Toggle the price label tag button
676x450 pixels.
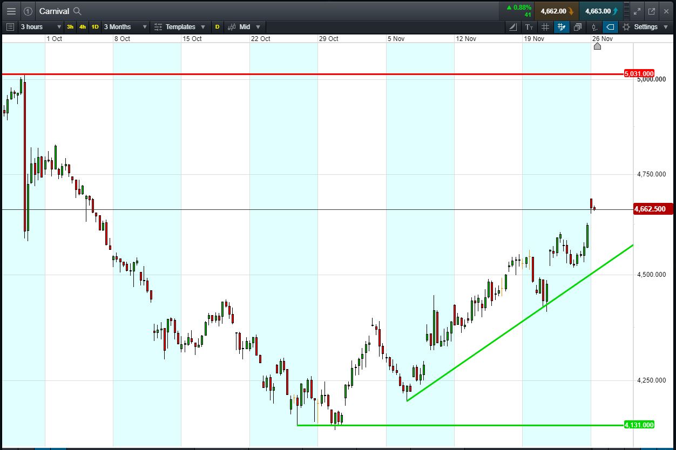point(610,27)
